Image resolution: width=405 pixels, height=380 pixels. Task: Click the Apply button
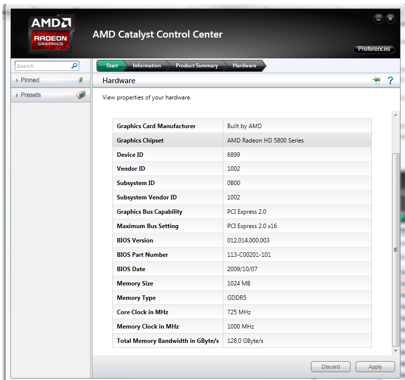[375, 367]
